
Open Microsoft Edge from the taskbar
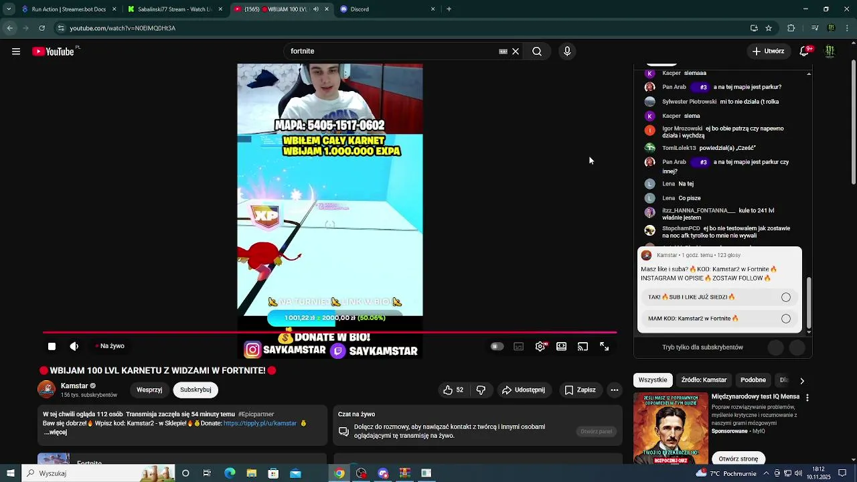[x=230, y=473]
